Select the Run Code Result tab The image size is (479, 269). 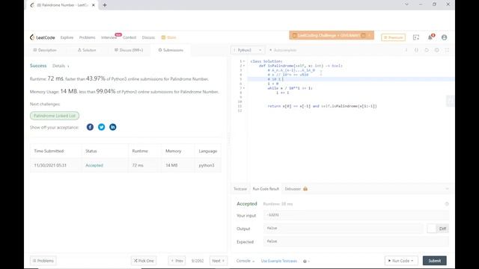266,189
